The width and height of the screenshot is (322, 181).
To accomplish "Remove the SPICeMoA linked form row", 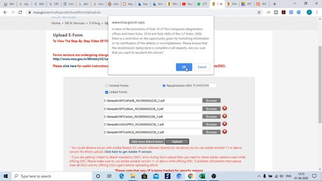I will [x=225, y=108].
